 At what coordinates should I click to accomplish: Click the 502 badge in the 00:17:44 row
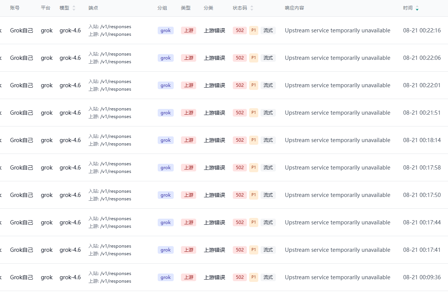point(240,222)
